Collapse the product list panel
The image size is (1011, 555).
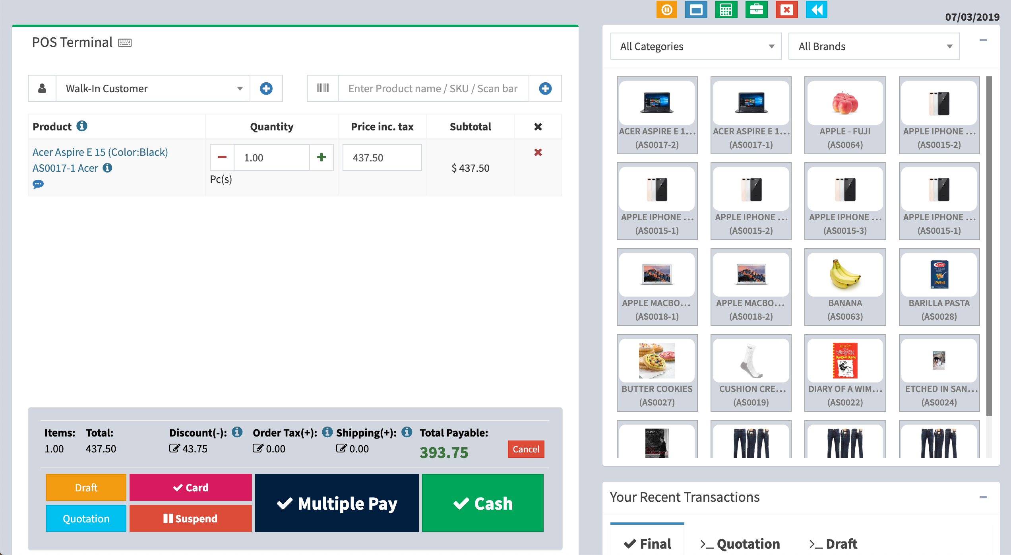(x=983, y=40)
